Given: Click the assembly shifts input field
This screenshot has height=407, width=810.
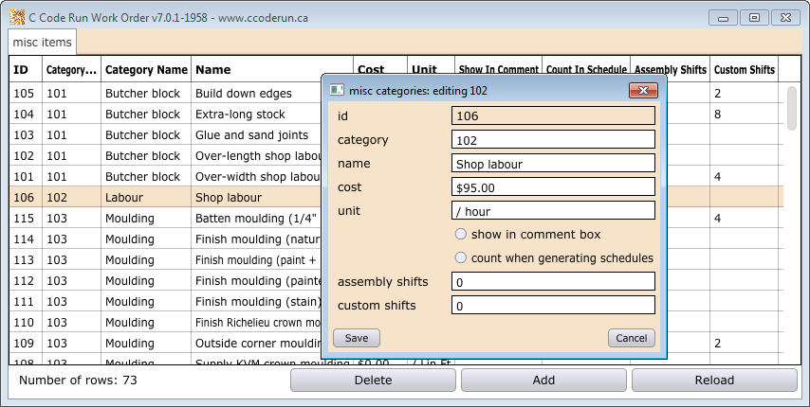Looking at the screenshot, I should coord(553,281).
